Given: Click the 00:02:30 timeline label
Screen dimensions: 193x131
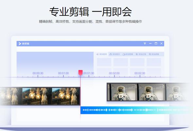Looking at the screenshot, I should coord(140,73).
